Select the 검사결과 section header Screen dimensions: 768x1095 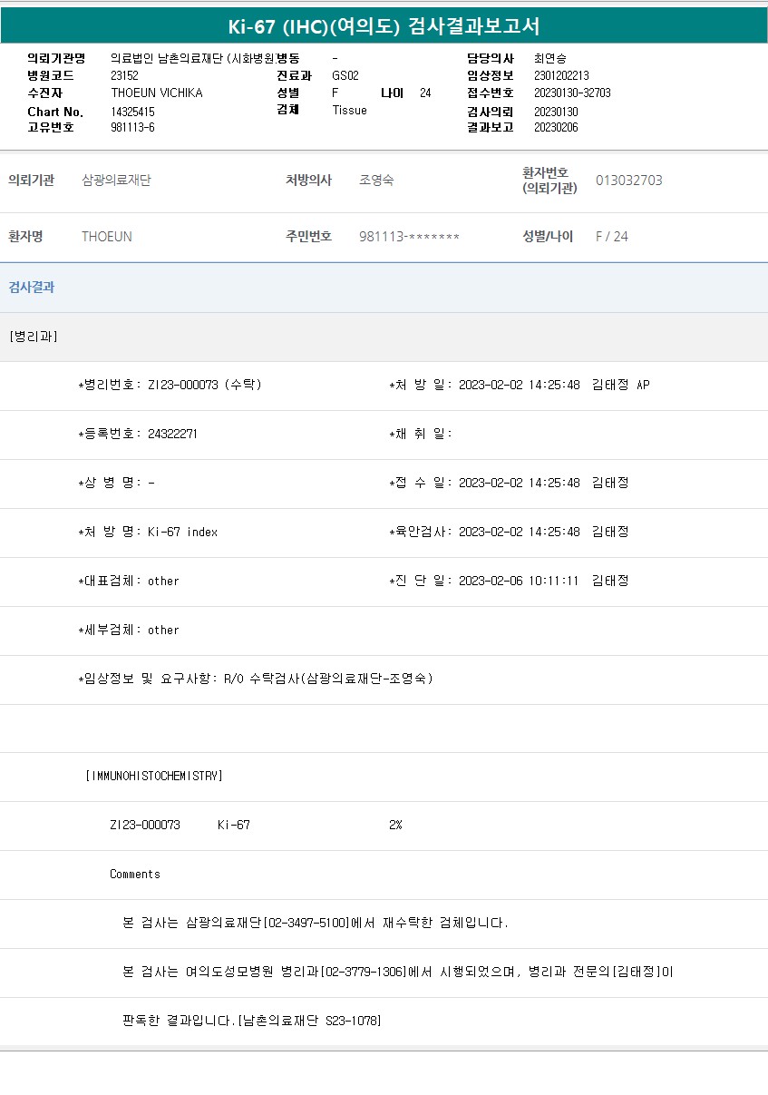pos(32,288)
